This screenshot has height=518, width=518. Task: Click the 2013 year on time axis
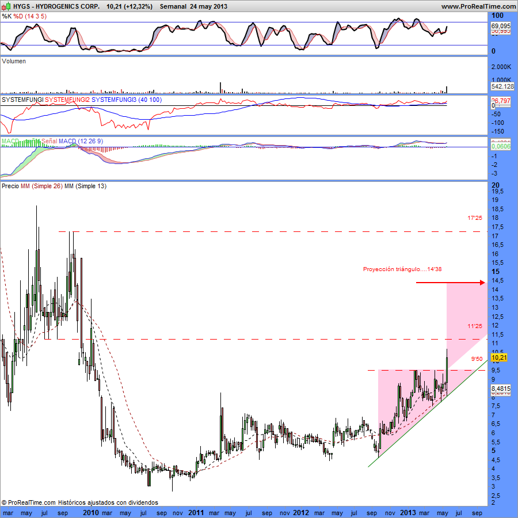tap(407, 512)
